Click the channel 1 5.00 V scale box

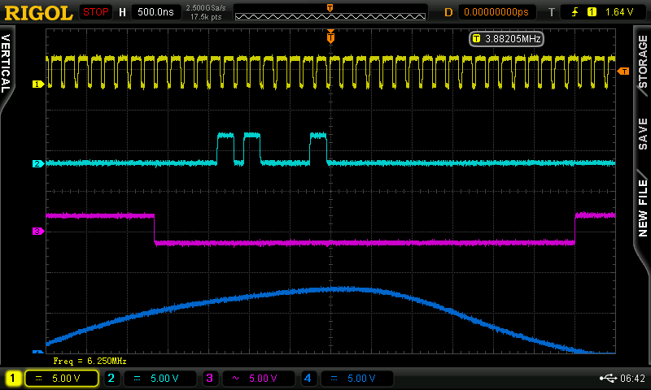click(62, 378)
